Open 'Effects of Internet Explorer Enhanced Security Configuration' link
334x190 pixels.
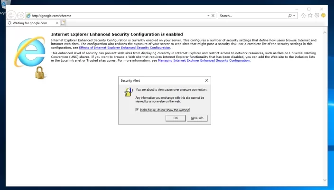coord(125,47)
